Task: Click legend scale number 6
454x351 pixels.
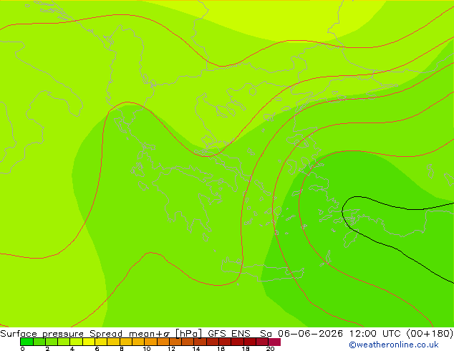Action: coord(97,349)
